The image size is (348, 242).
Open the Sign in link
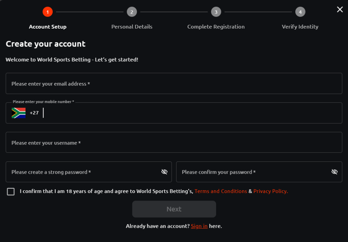click(199, 226)
